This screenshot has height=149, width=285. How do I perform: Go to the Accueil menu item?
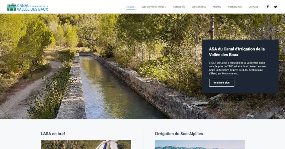click(131, 7)
